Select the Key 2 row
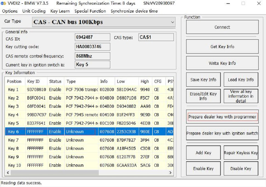Viewport: 266px width, 187px height. 89,98
